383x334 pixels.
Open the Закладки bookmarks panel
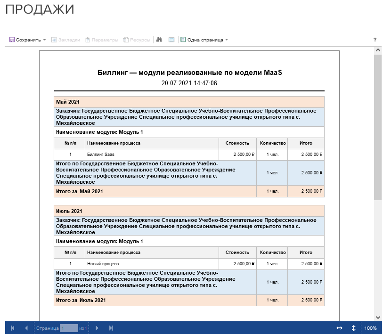click(65, 40)
